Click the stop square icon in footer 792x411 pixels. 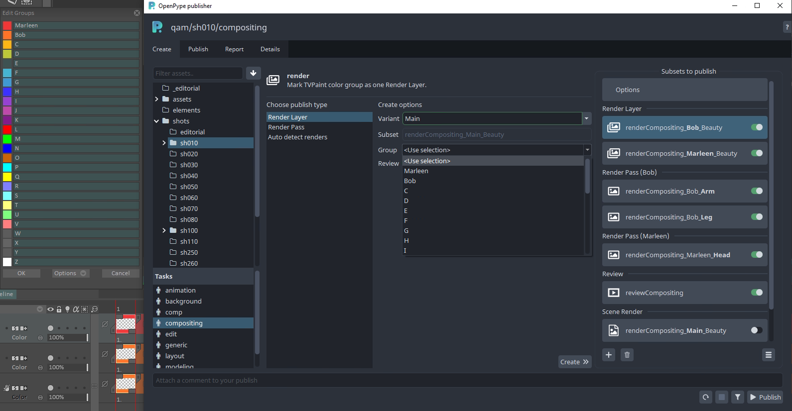(x=722, y=397)
